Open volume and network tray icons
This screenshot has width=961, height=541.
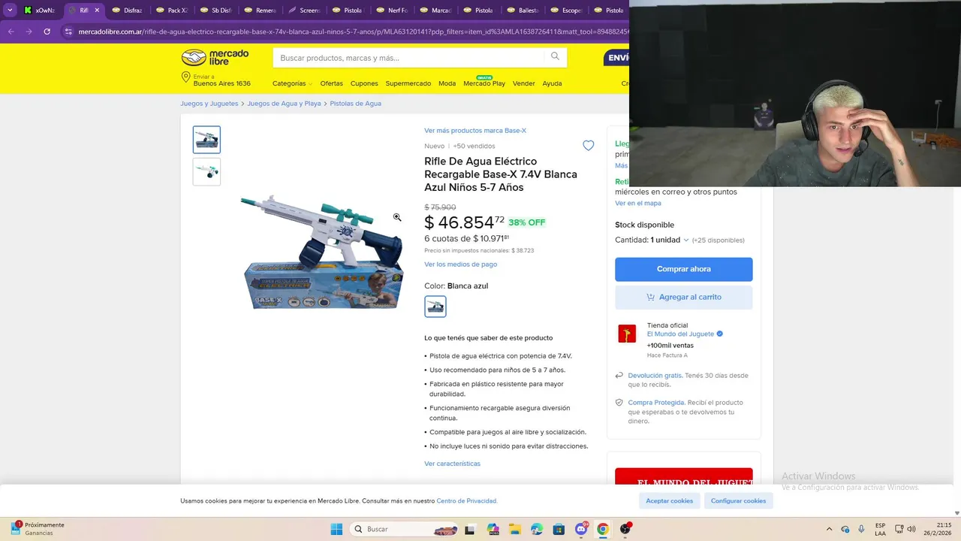tap(905, 529)
